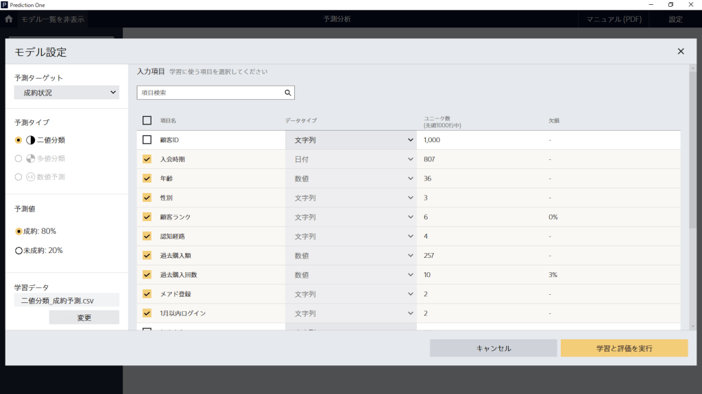Screen dimensions: 702x394
Task: Uncheck the 顧客ランク checkbox
Action: point(147,217)
